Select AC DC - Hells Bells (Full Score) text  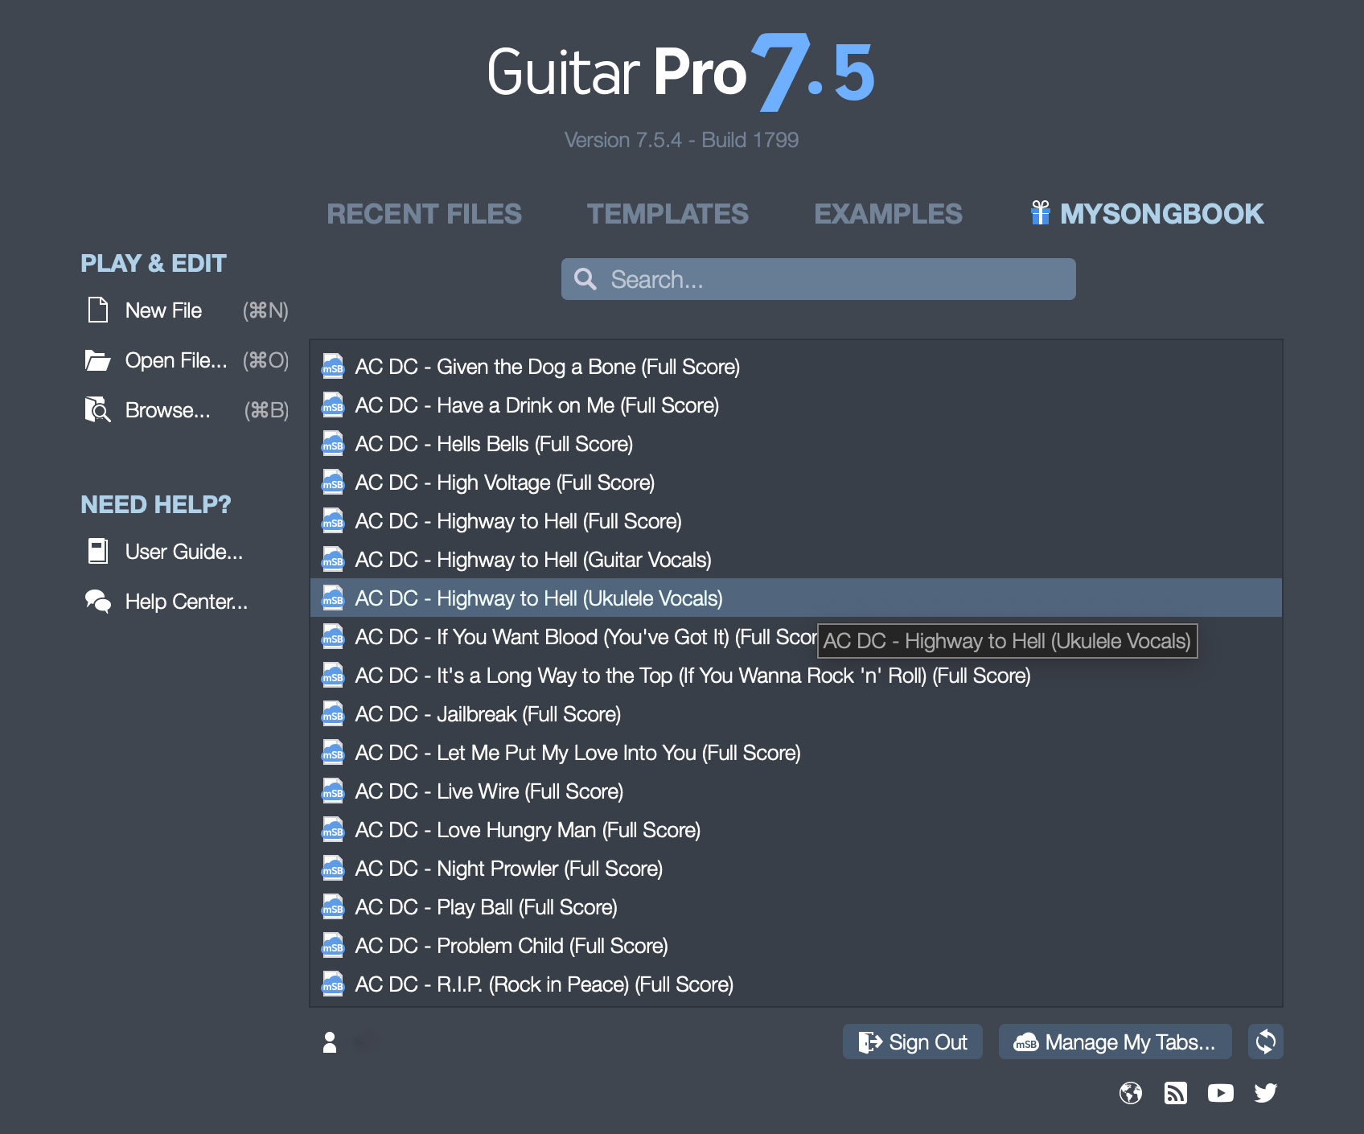click(x=495, y=444)
